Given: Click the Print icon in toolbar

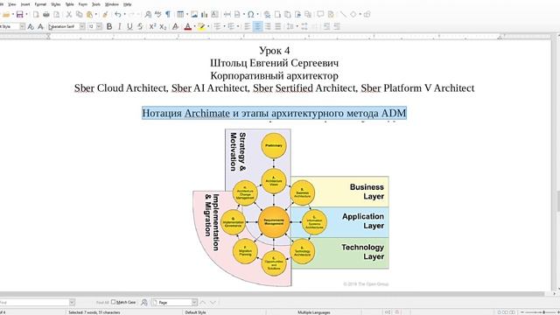Looking at the screenshot, I should tap(46, 14).
